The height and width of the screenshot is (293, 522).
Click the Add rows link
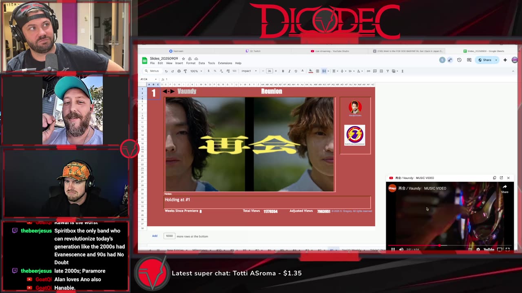pyautogui.click(x=155, y=236)
